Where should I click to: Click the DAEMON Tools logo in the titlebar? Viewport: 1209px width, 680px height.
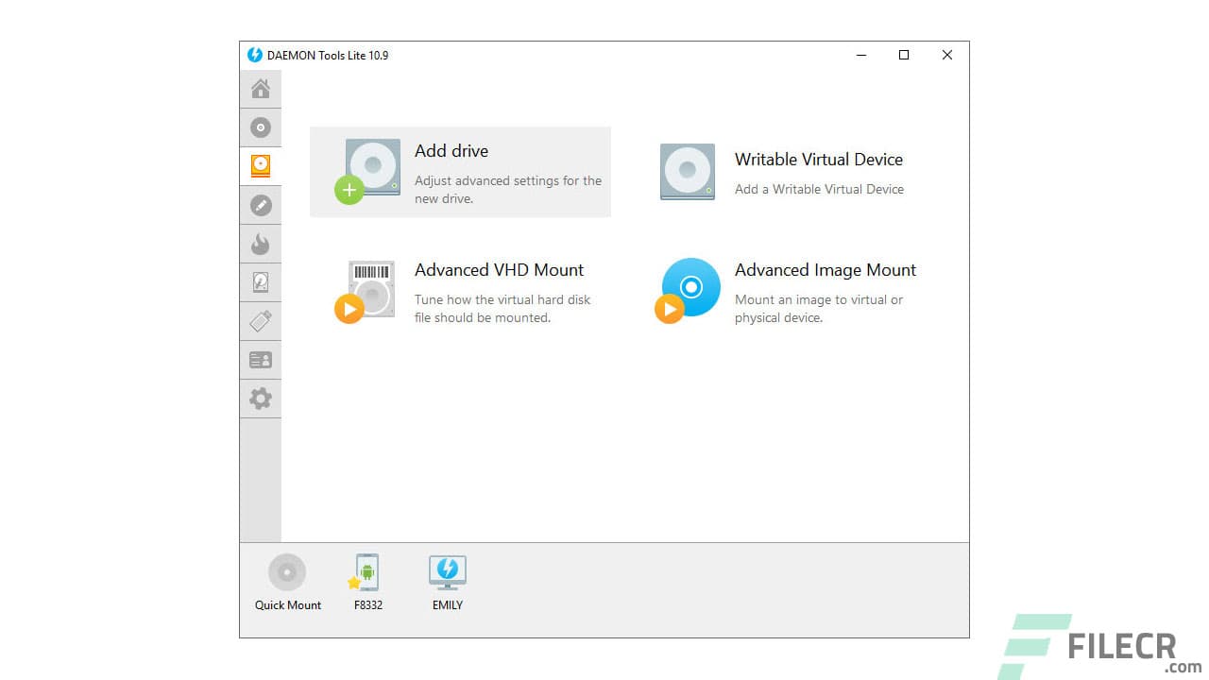255,55
